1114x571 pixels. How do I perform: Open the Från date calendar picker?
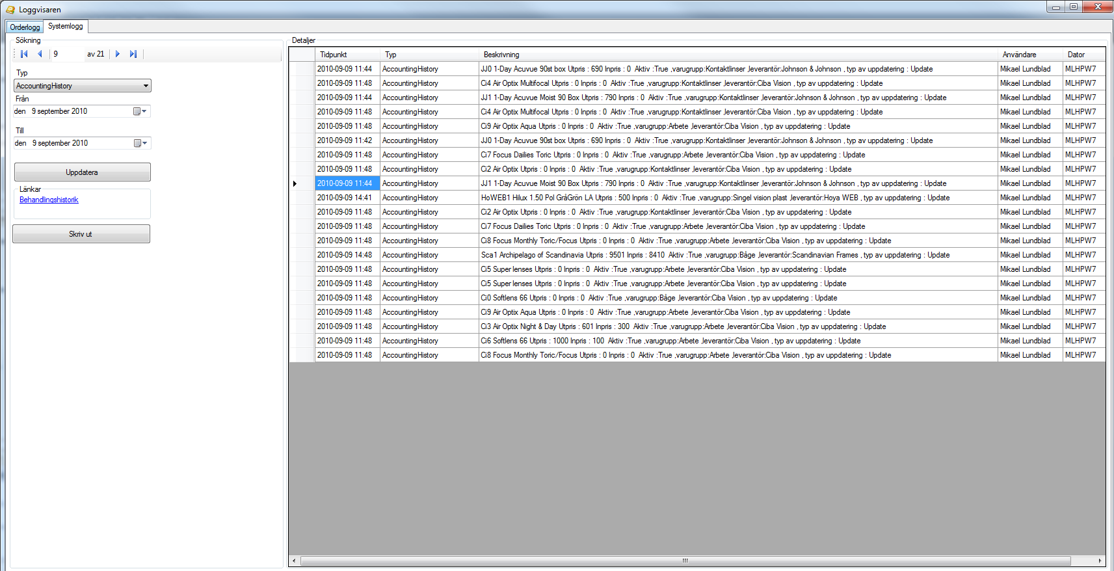(x=140, y=111)
